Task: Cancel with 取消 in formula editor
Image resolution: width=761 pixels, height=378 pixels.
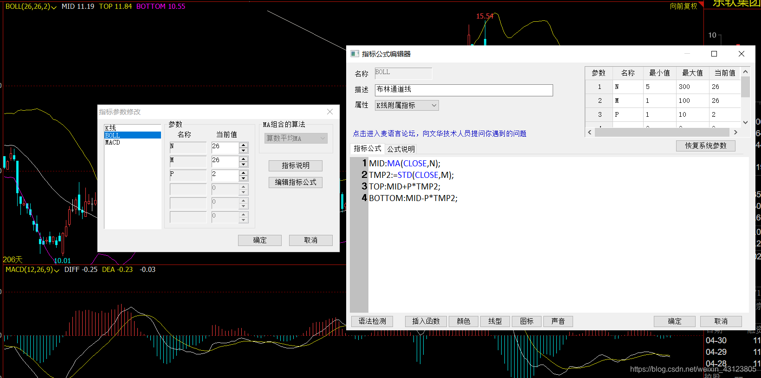Action: 721,321
